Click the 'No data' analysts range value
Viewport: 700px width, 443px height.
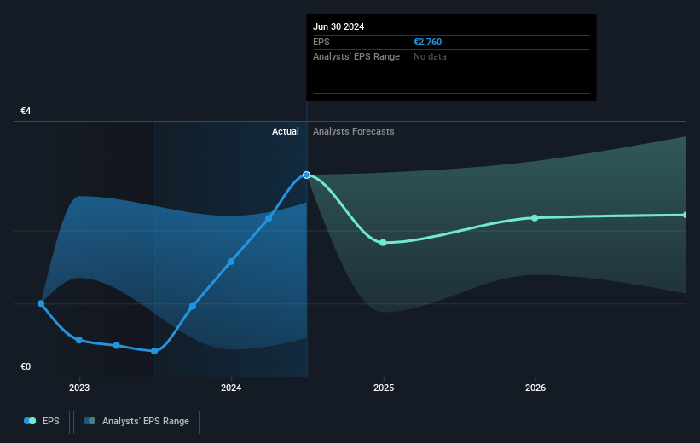(430, 57)
